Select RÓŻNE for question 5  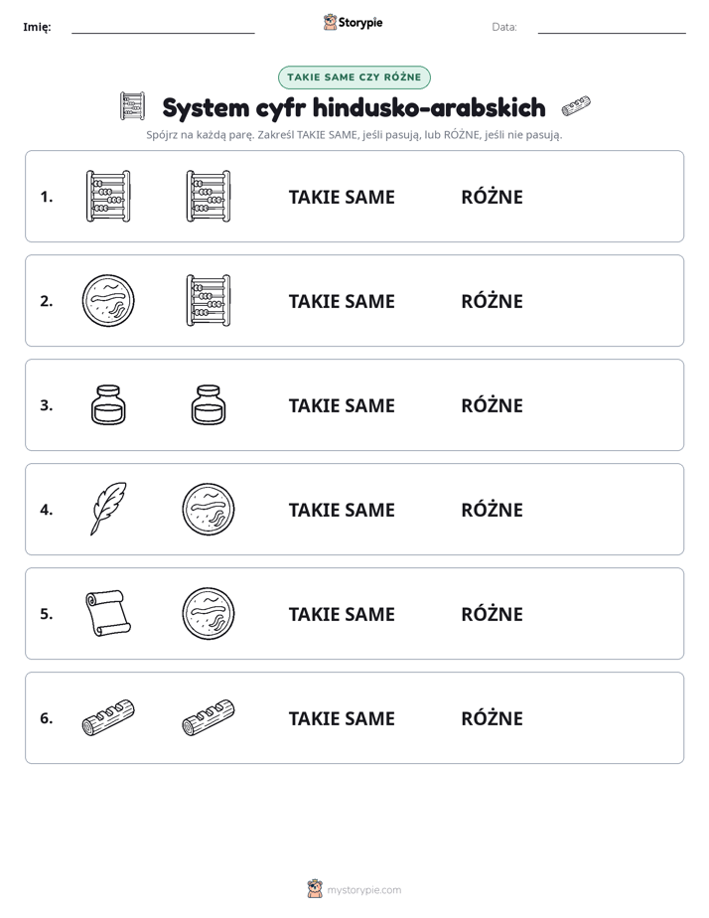(x=492, y=614)
